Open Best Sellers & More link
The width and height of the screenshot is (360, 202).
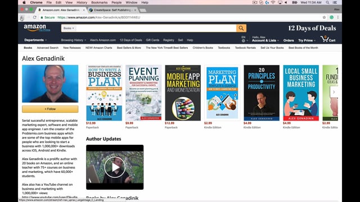click(x=129, y=48)
